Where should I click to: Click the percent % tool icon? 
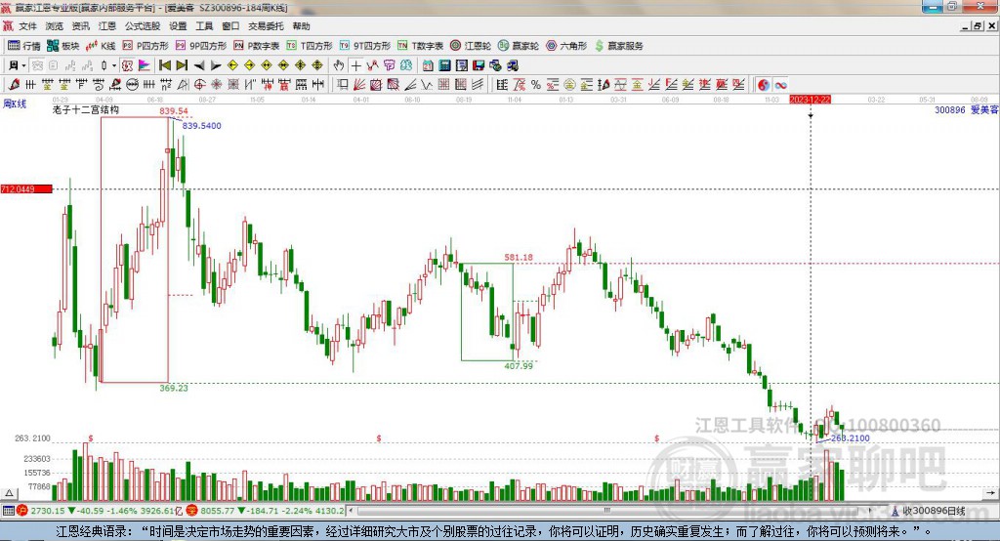[536, 85]
